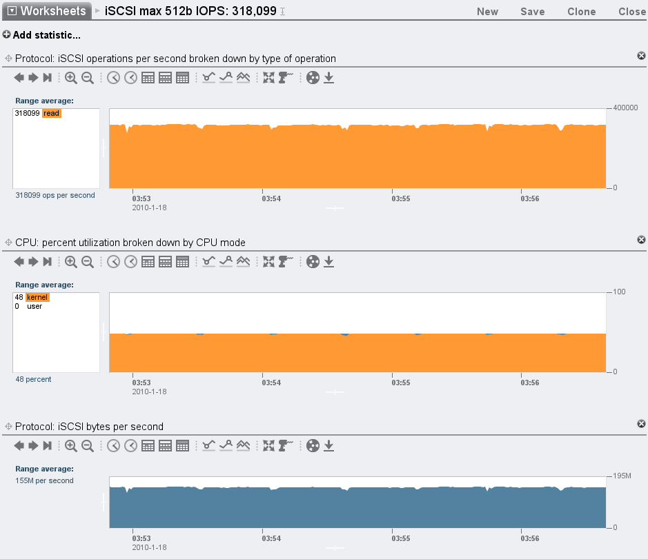The height and width of the screenshot is (559, 648).
Task: Highlight the kernel entry in CPU legend
Action: [x=37, y=297]
